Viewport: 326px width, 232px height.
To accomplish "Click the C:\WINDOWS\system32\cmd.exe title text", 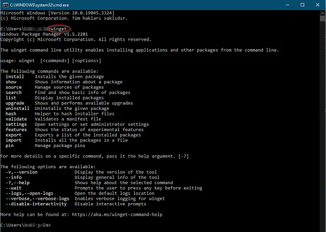I will [34, 5].
